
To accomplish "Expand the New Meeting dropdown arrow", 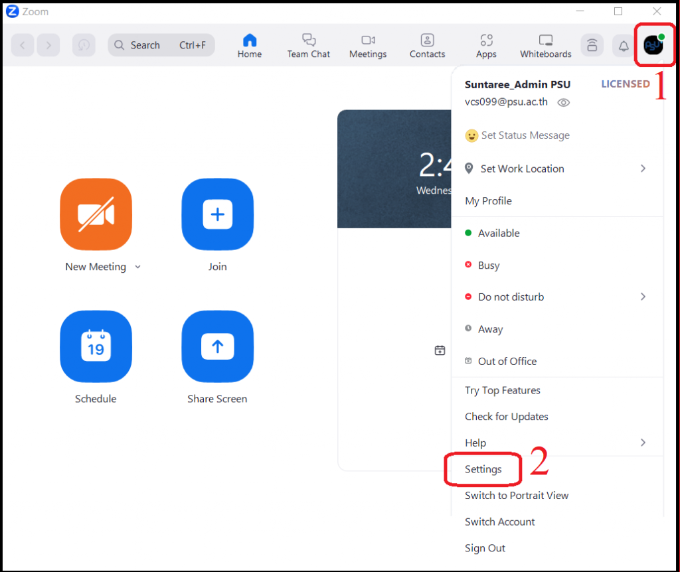I will pos(138,267).
